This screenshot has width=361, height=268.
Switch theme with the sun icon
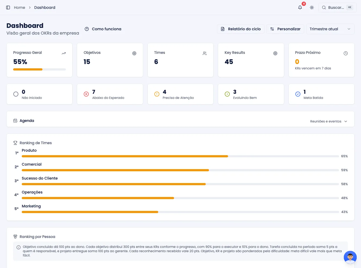312,8
